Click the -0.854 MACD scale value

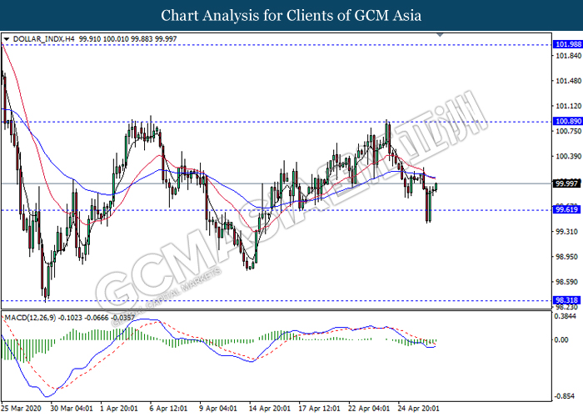pos(566,396)
